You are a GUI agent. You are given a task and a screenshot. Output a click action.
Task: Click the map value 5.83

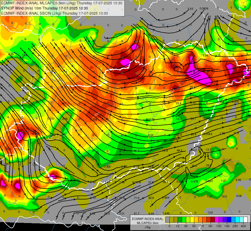(190, 9)
